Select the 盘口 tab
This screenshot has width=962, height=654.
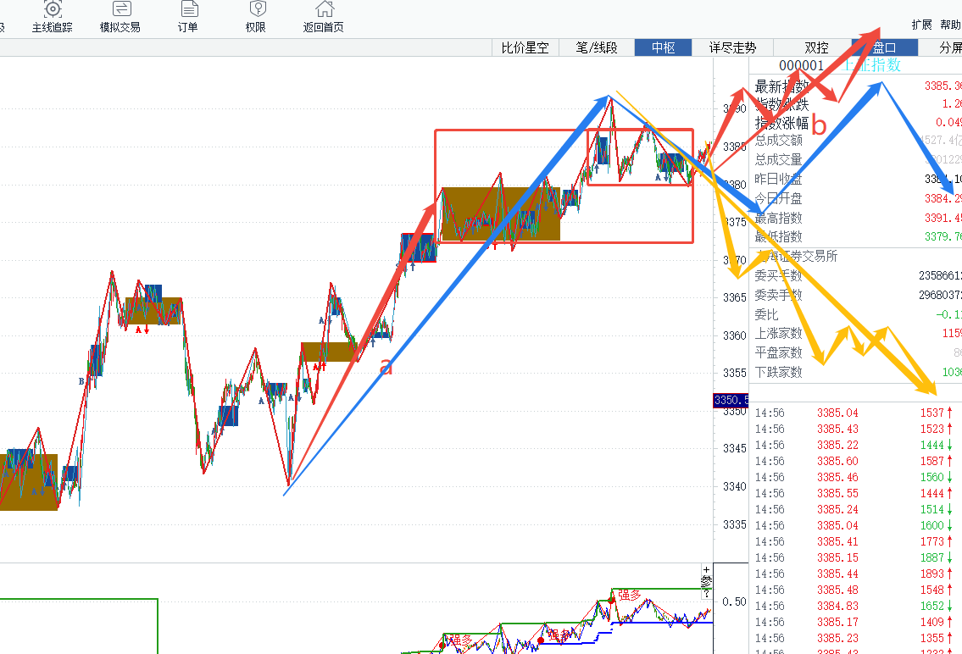(884, 47)
